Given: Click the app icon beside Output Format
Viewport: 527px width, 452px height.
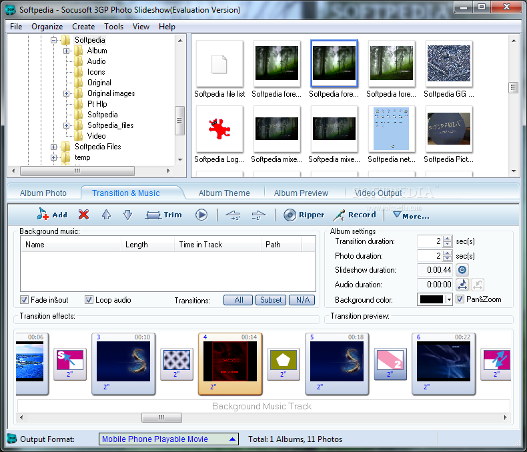Looking at the screenshot, I should coord(12,439).
